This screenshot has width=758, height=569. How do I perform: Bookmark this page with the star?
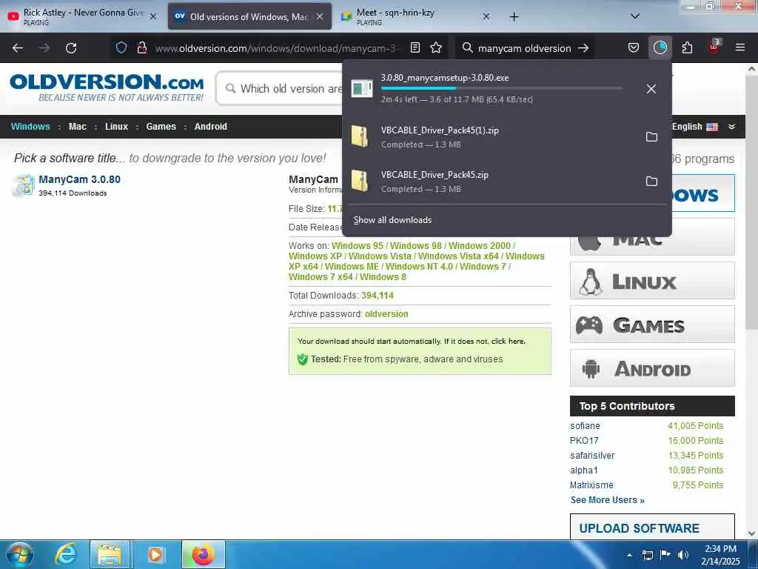pos(436,47)
